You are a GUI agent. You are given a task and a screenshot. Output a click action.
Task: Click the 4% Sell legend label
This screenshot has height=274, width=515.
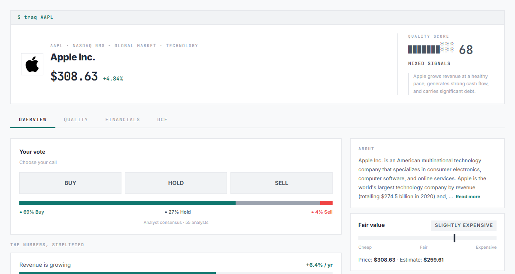[322, 212]
